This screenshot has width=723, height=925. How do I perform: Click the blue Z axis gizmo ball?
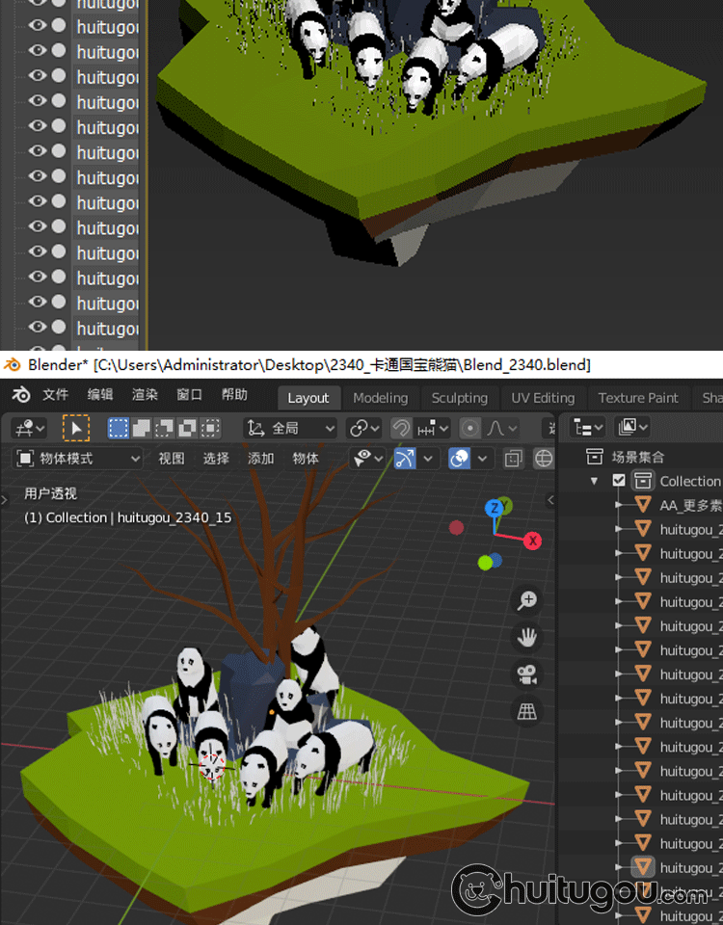(495, 508)
